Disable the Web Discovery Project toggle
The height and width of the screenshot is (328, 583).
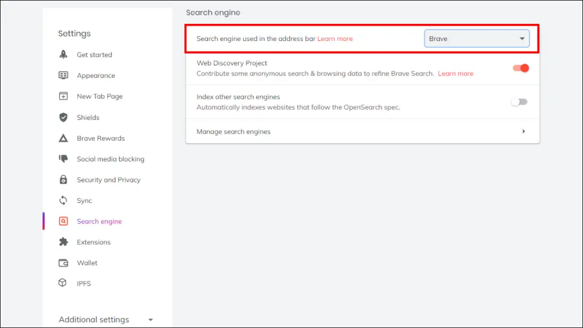[520, 68]
